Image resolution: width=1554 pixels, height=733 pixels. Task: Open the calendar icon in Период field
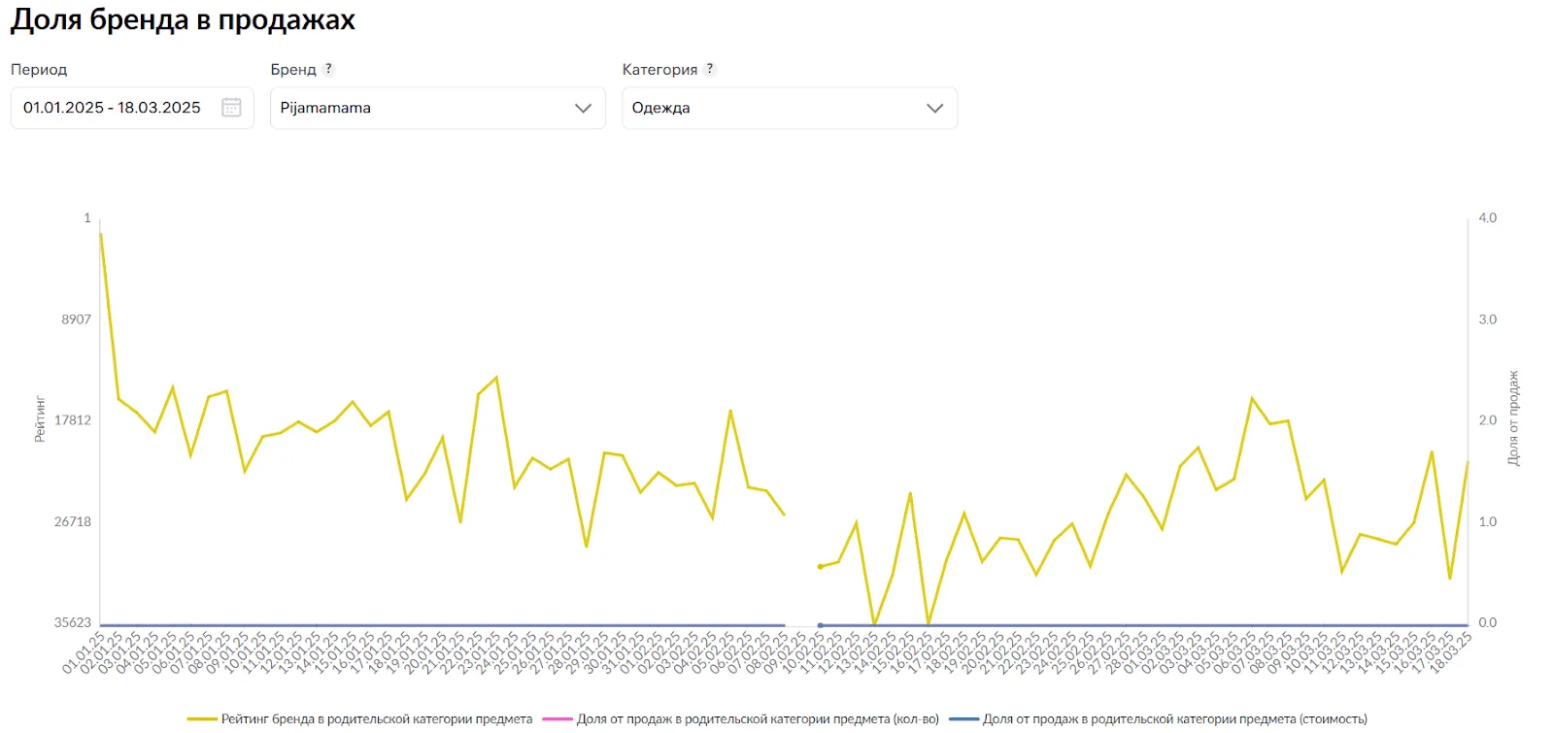coord(231,108)
